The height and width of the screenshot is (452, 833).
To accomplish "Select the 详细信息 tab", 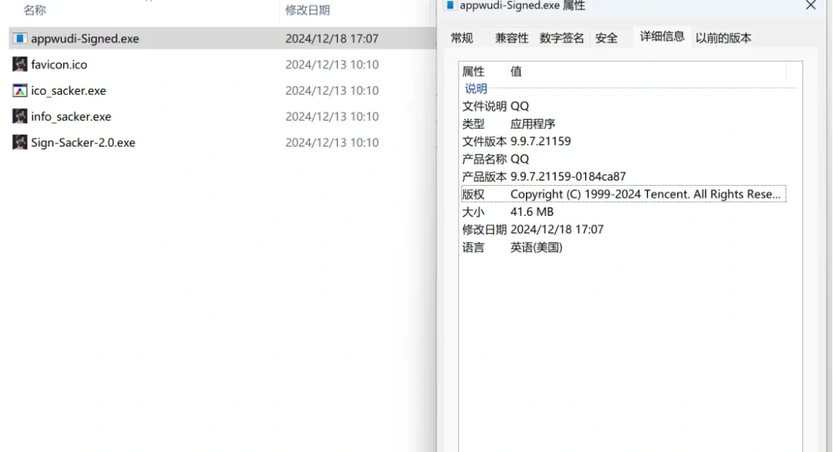I will pos(662,36).
